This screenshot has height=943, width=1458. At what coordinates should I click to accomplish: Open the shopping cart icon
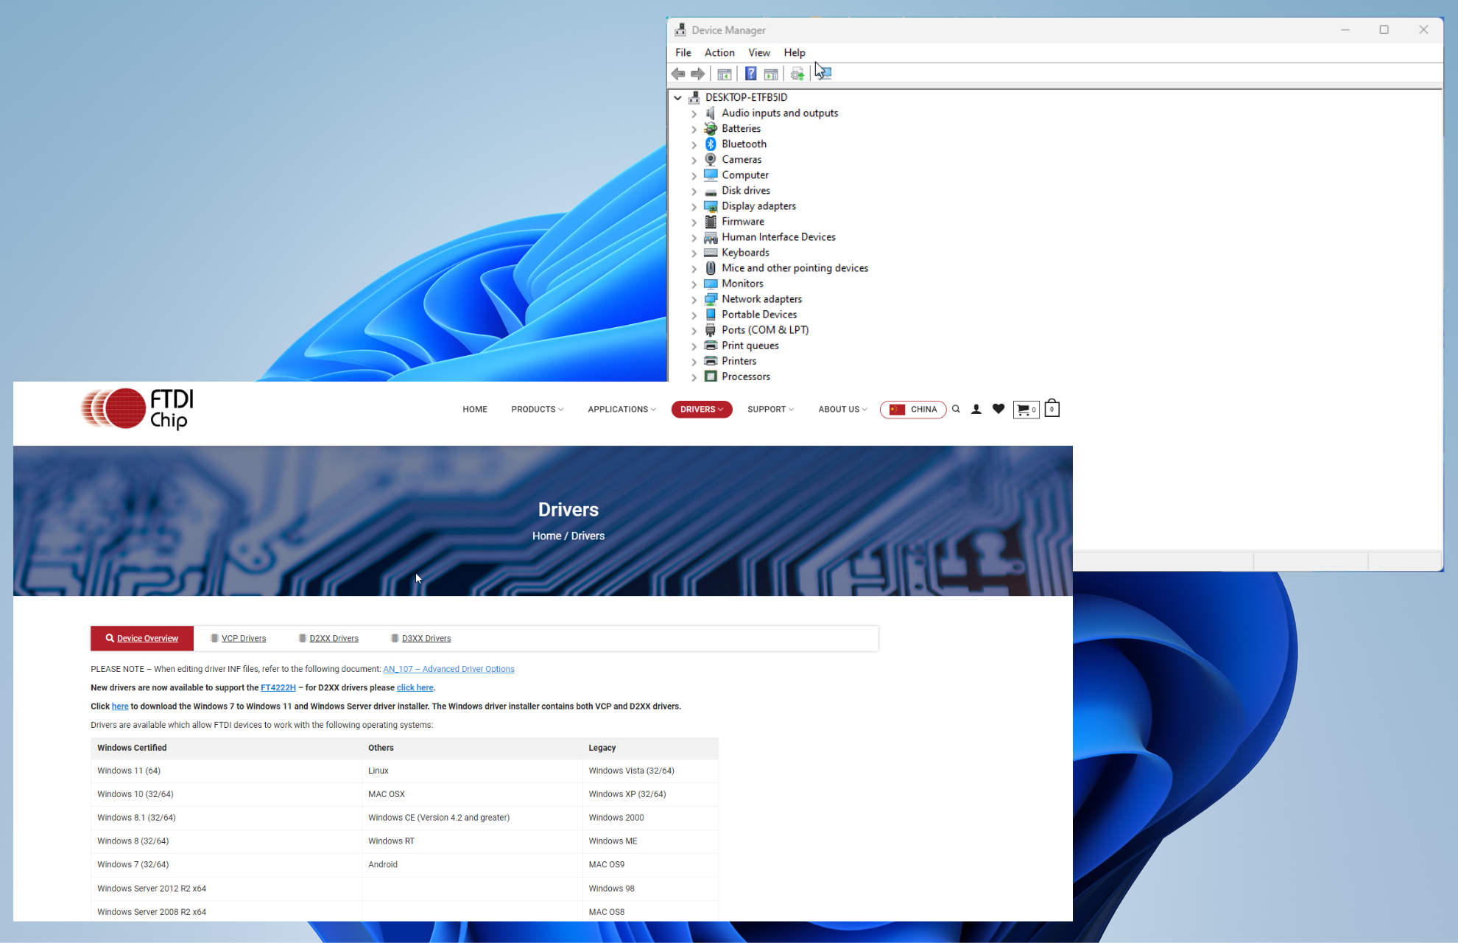1026,410
